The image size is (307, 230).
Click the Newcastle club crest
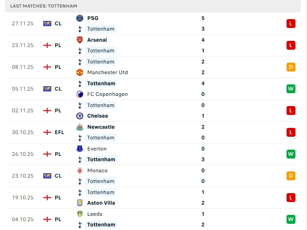coord(80,127)
